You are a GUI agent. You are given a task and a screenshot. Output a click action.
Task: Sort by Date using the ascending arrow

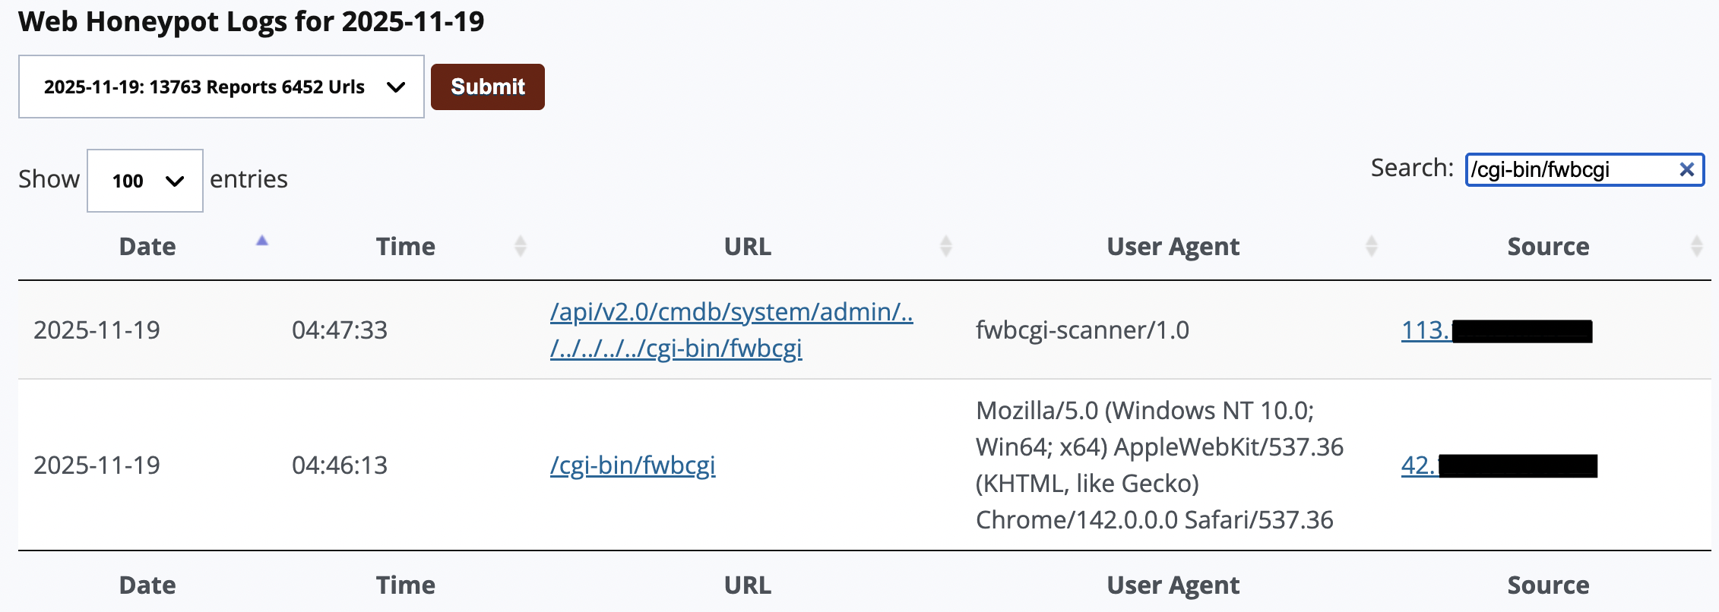pos(262,241)
